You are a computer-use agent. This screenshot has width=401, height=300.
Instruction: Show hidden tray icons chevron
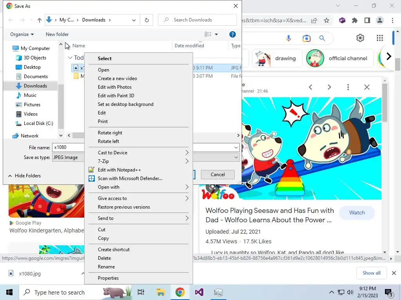point(331,292)
